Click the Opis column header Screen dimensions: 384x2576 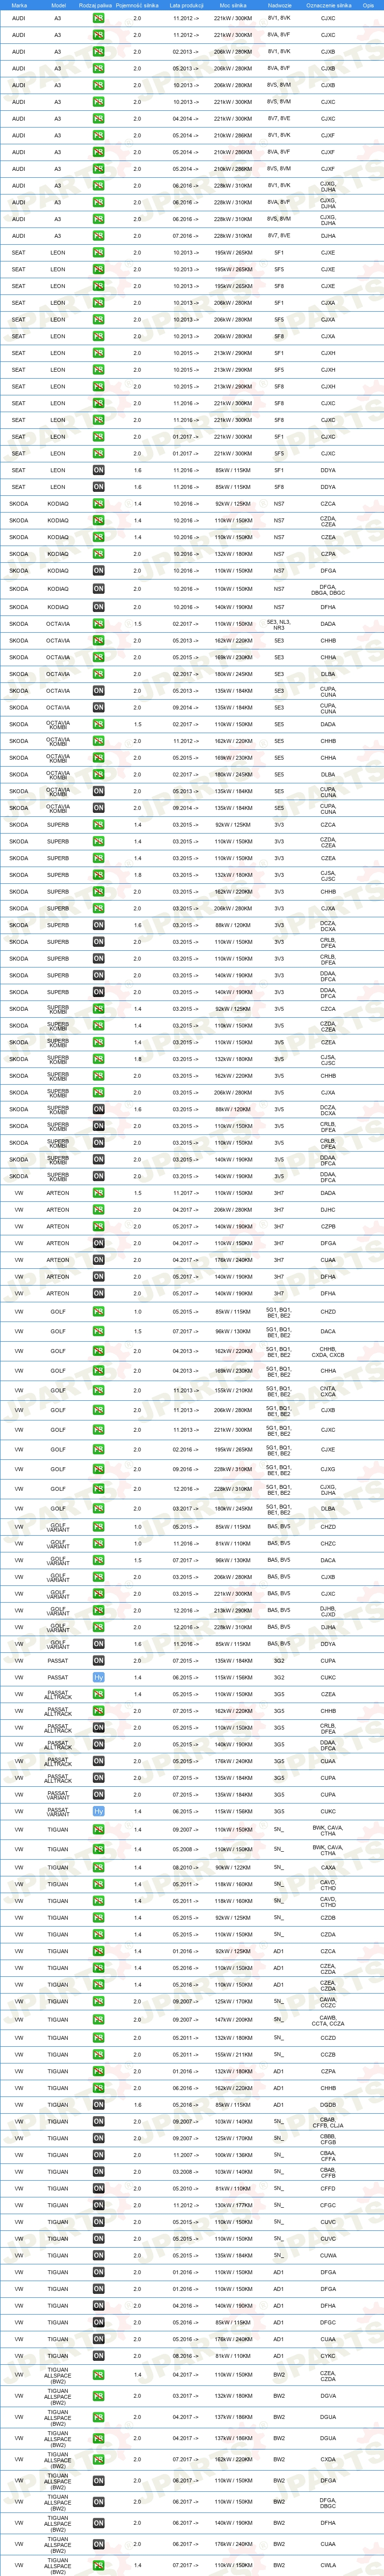tap(369, 5)
